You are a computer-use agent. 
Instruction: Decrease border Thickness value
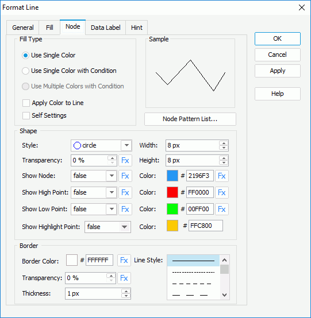pos(126,296)
